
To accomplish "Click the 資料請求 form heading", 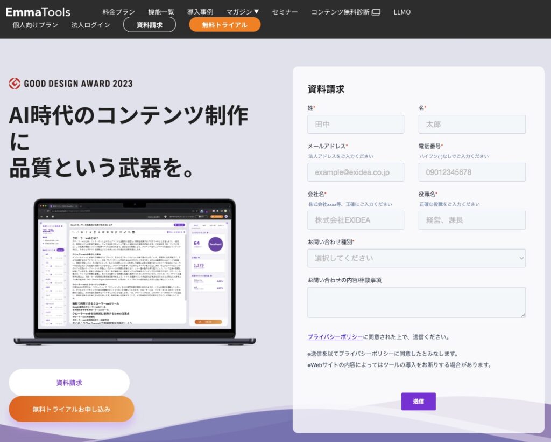I will [x=326, y=89].
